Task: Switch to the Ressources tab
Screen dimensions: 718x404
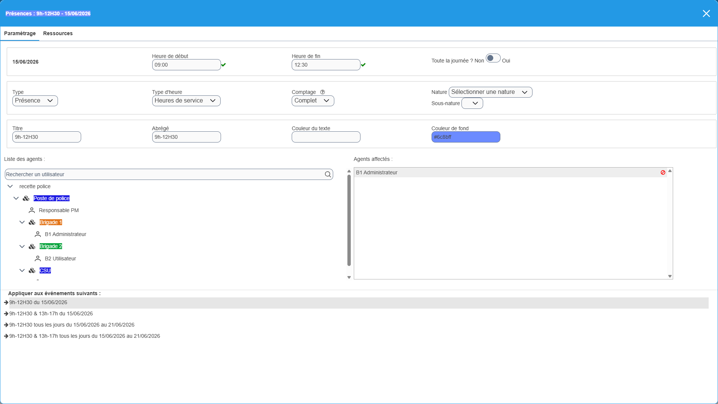Action: coord(58,33)
